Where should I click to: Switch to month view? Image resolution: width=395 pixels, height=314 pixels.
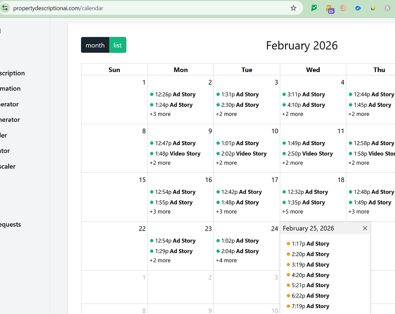[95, 45]
